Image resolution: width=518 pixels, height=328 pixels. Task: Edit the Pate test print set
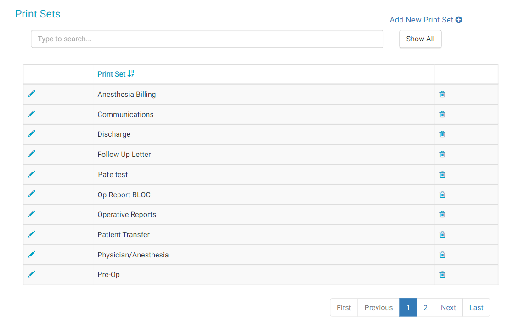[x=31, y=174]
